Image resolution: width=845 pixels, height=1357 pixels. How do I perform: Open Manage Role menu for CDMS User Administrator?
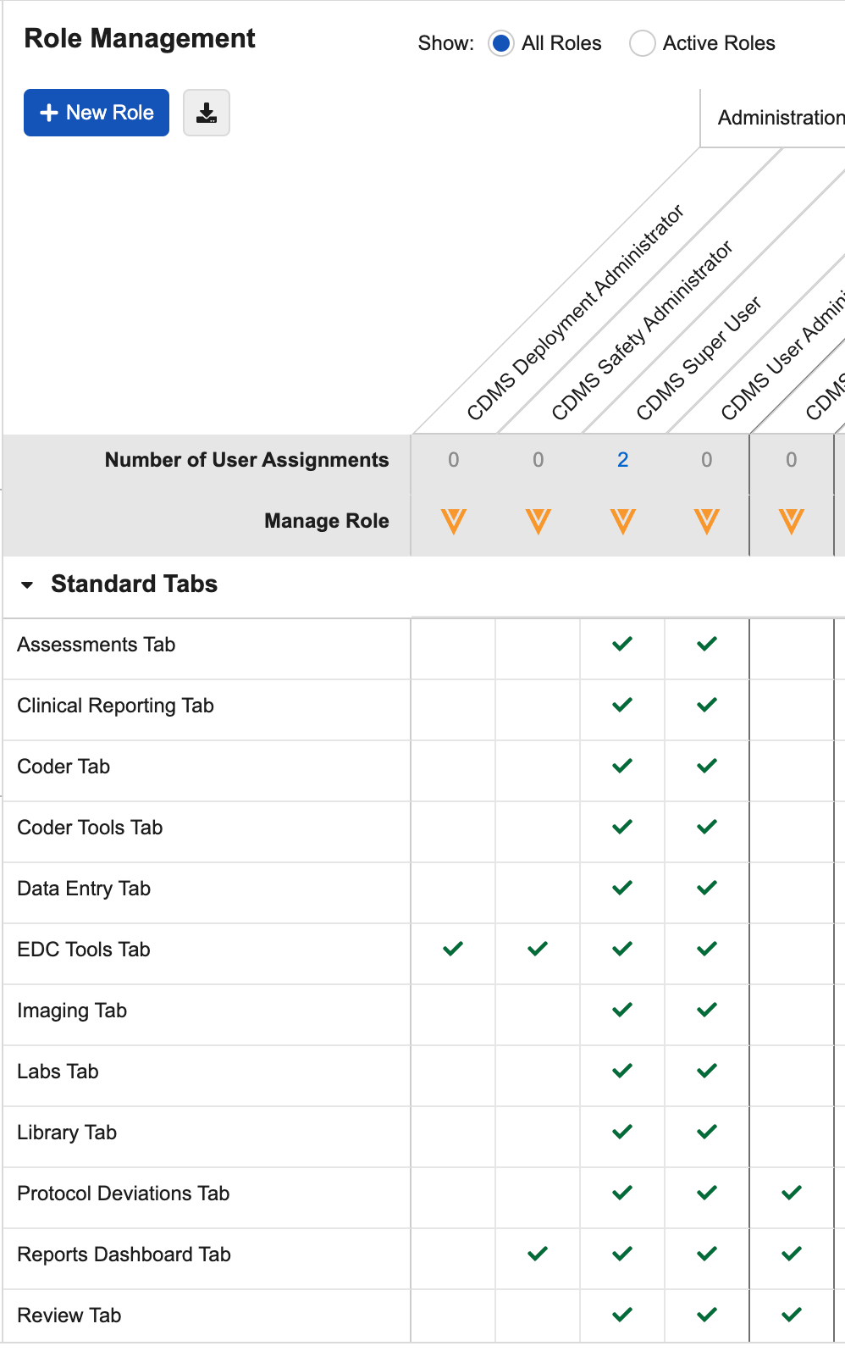click(707, 521)
